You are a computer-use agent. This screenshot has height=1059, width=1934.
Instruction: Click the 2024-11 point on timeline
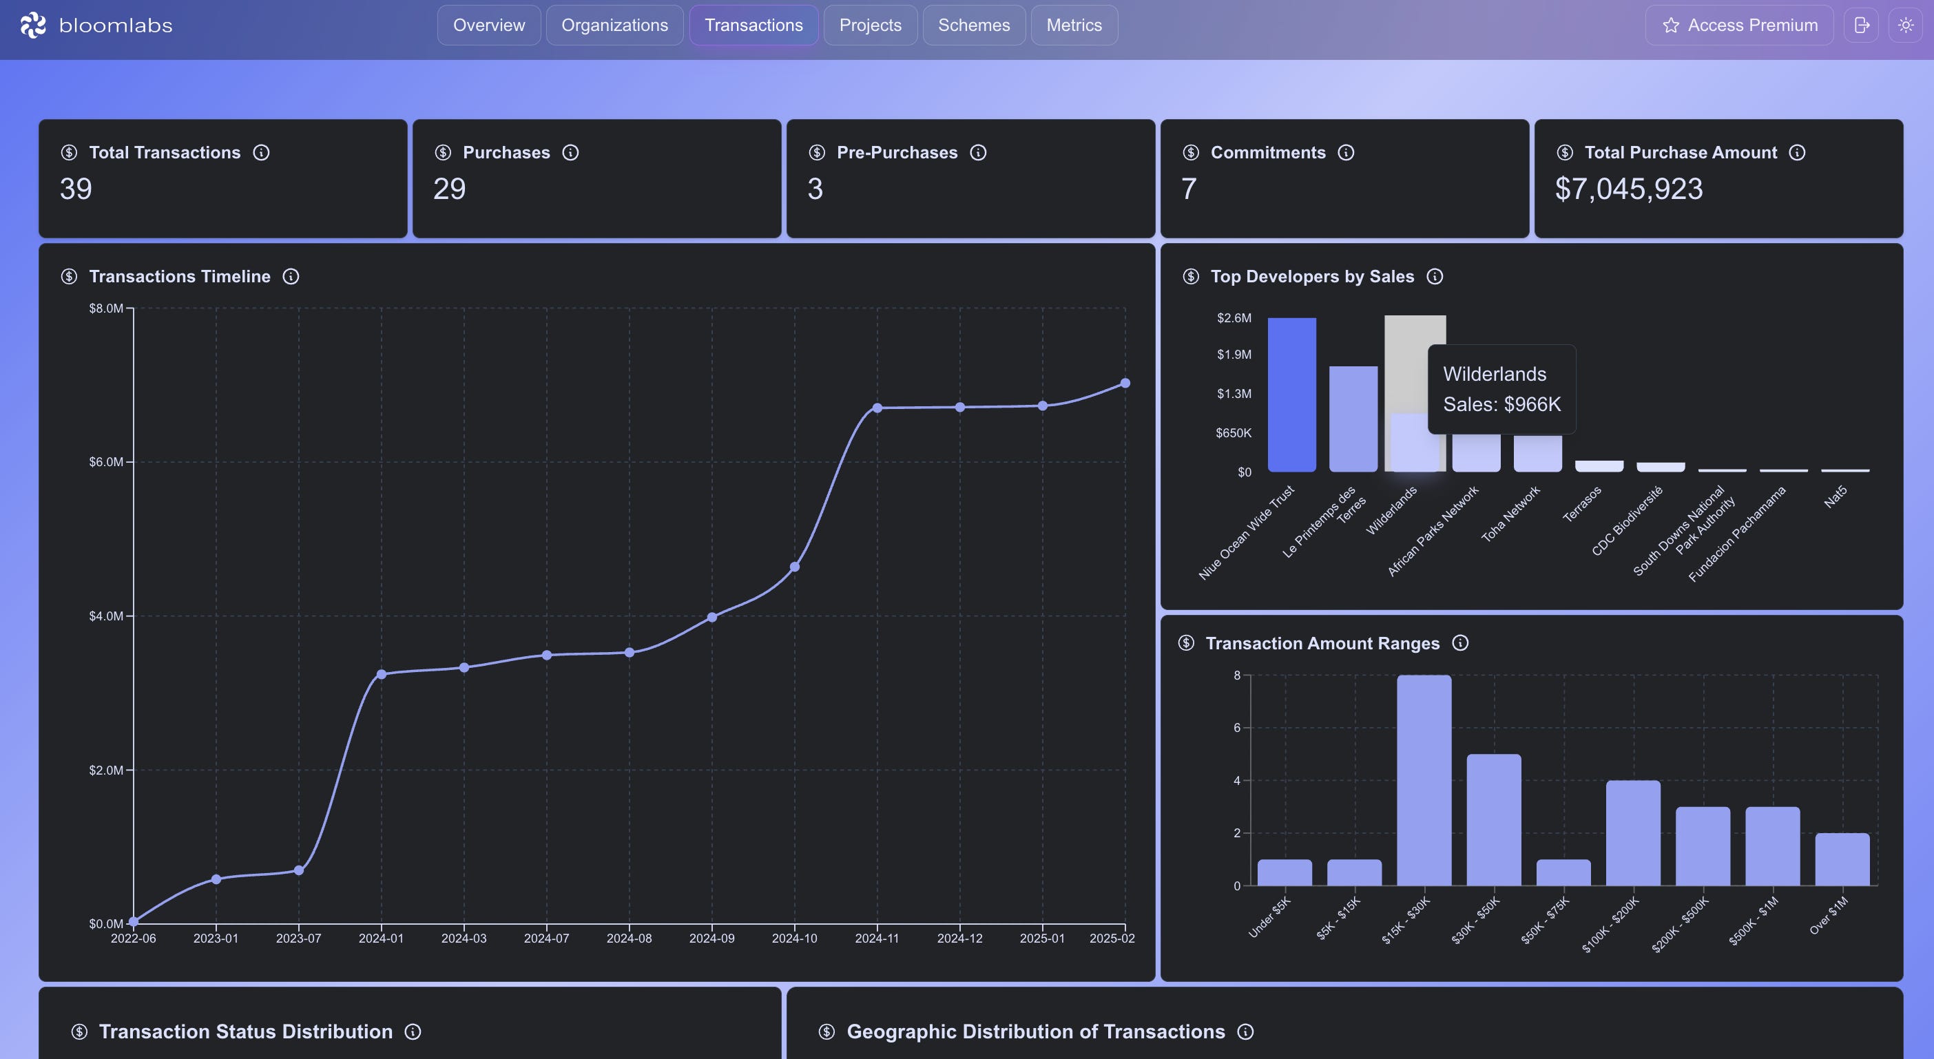point(877,408)
